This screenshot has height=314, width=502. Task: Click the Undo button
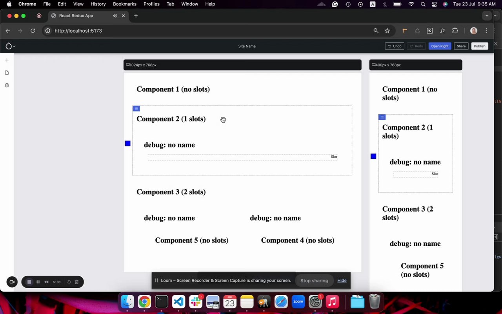(x=395, y=46)
